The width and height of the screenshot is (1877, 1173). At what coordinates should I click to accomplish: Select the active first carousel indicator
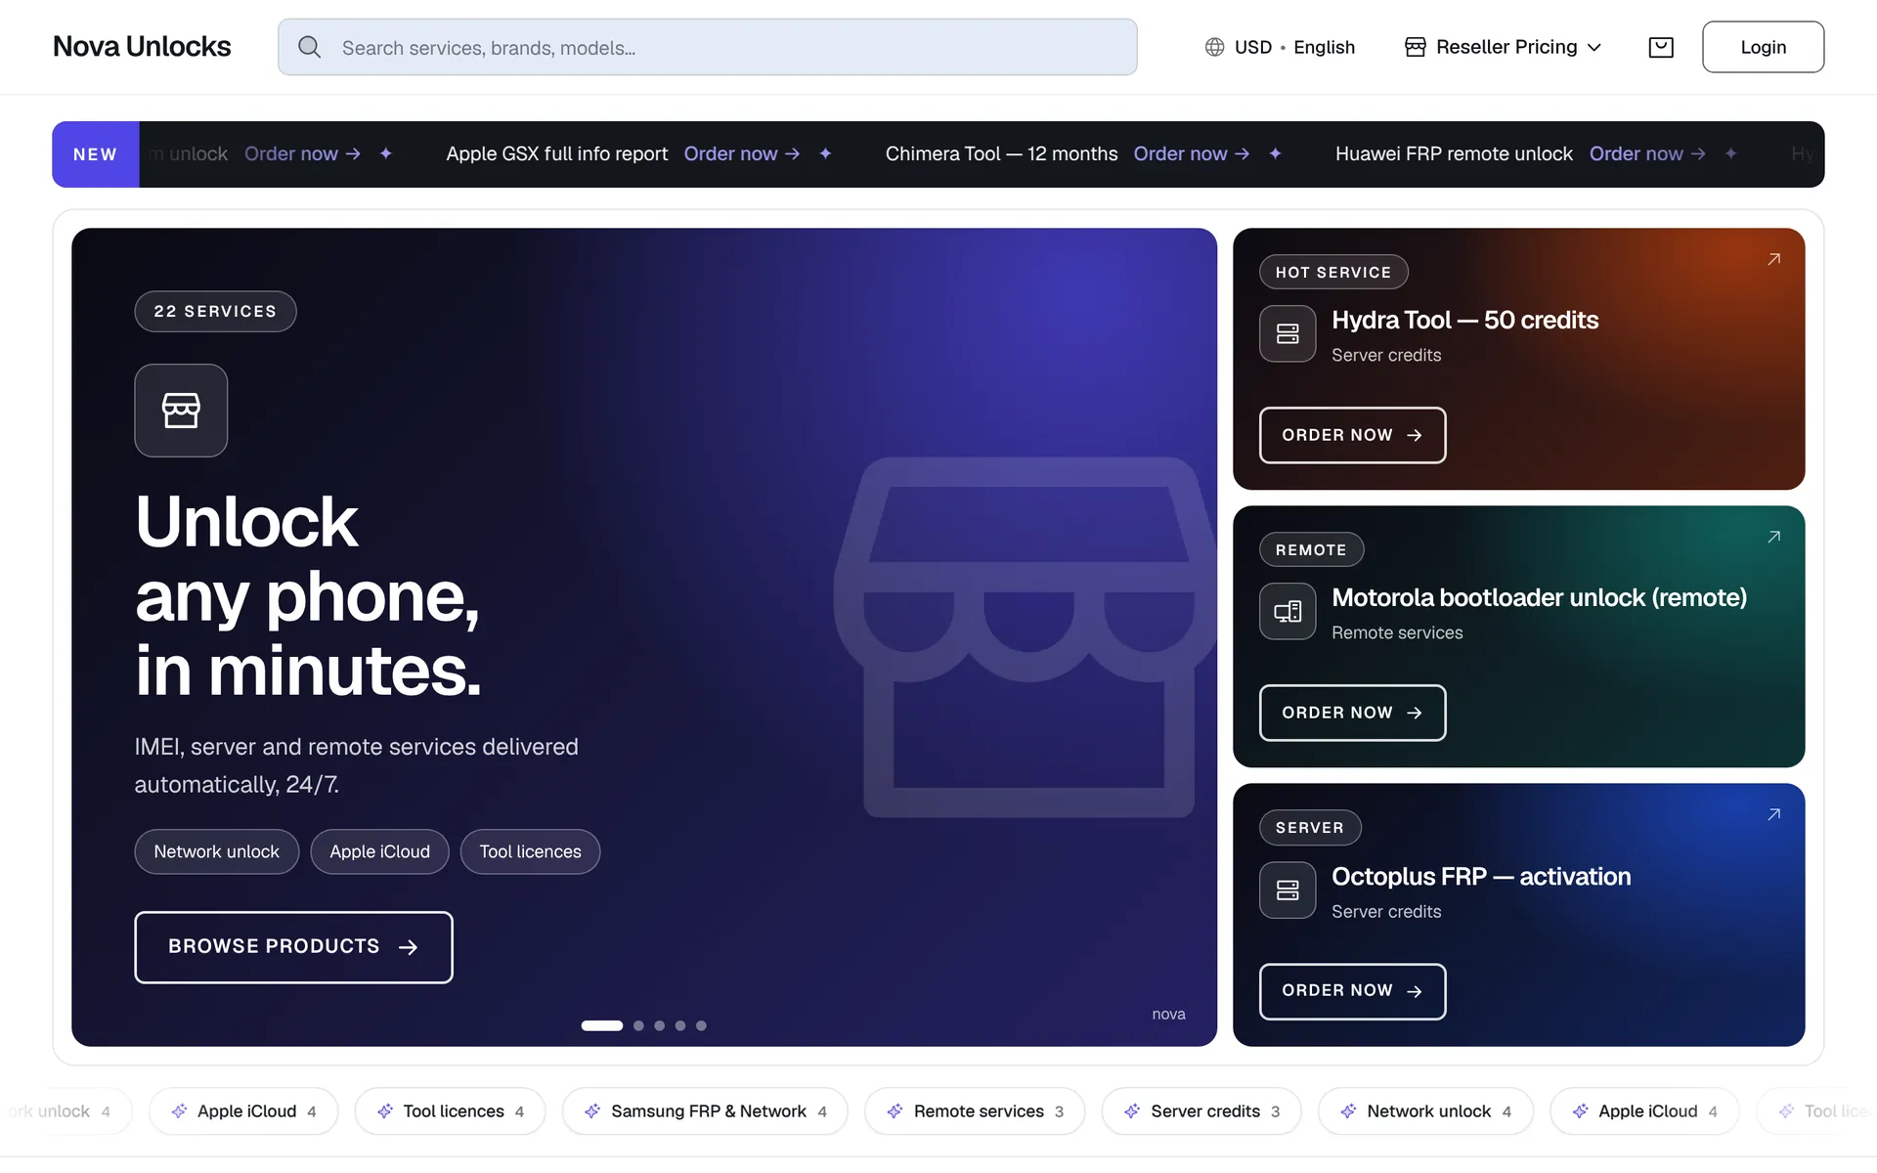tap(602, 1025)
